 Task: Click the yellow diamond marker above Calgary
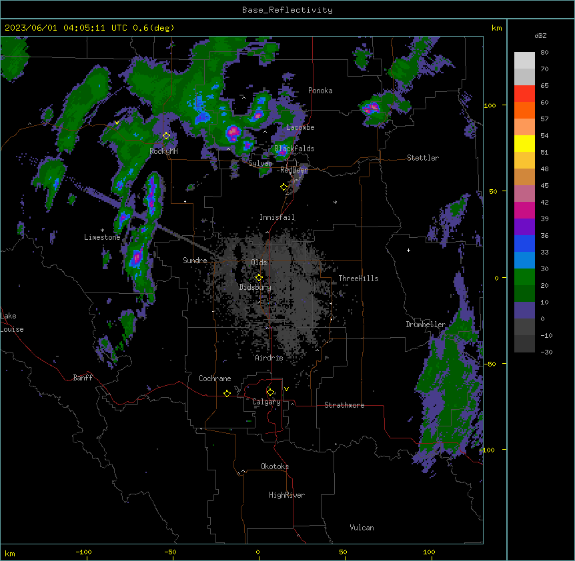270,392
